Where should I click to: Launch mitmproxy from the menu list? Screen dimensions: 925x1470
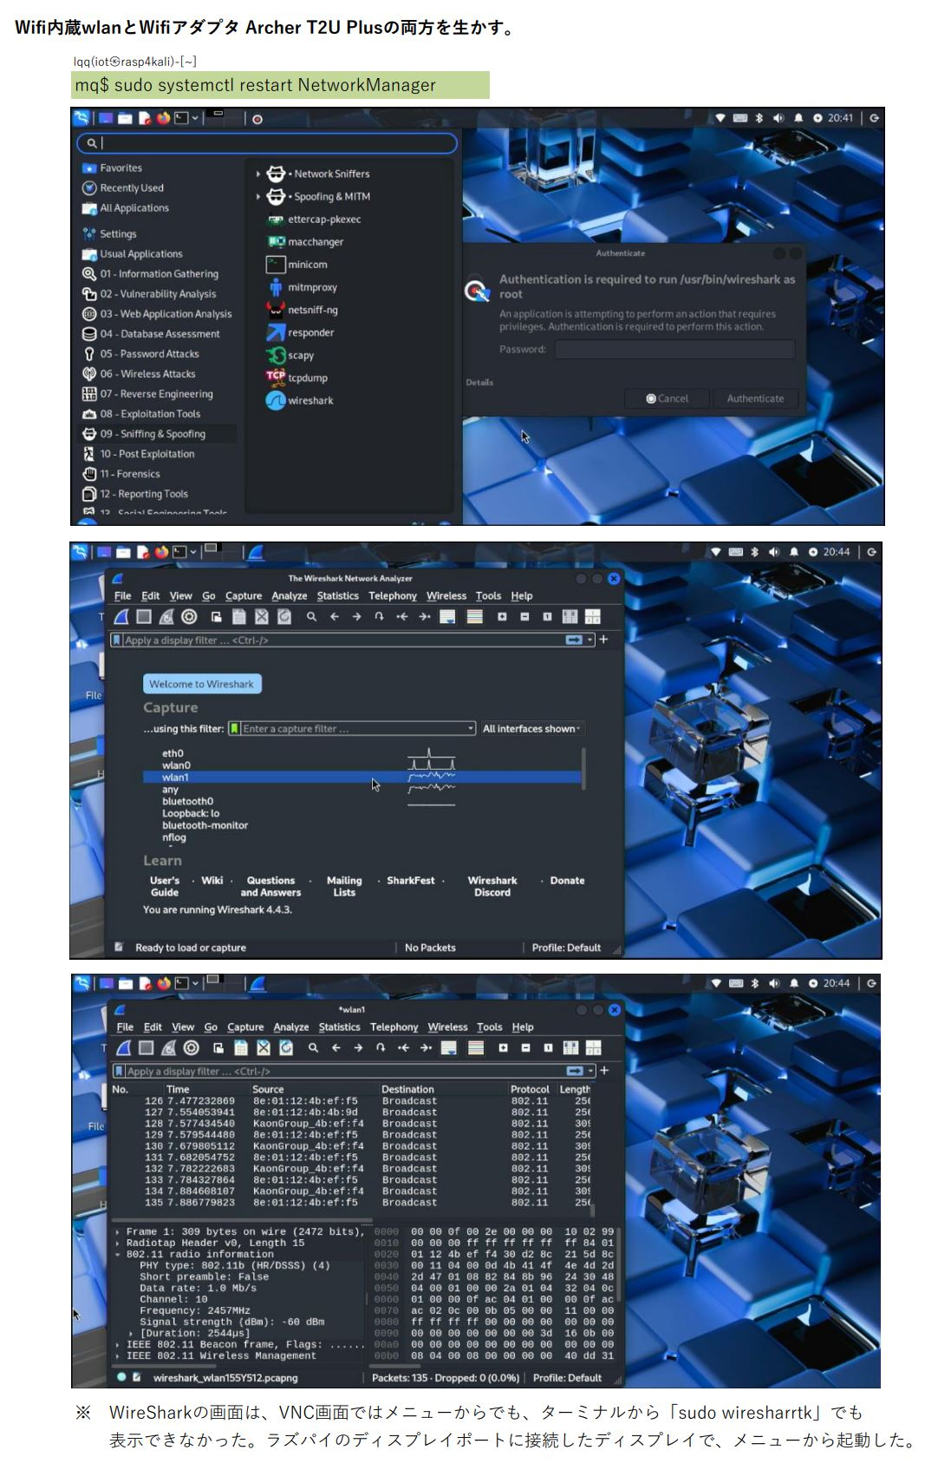302,287
